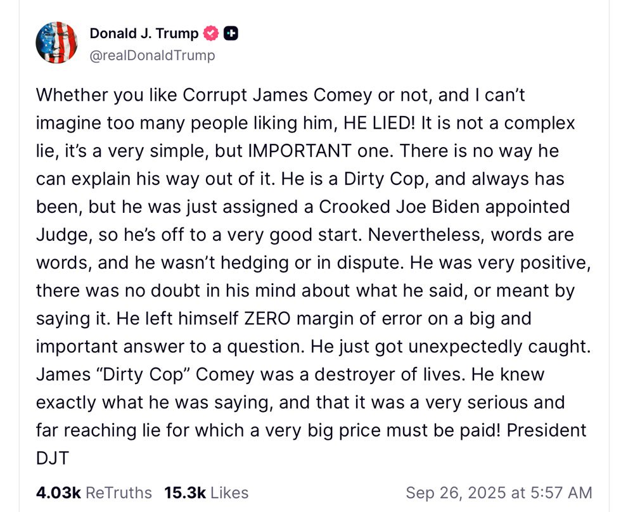Viewport: 621px width, 512px height.
Task: Click the word IMPORTANT in the post
Action: pyautogui.click(x=300, y=151)
